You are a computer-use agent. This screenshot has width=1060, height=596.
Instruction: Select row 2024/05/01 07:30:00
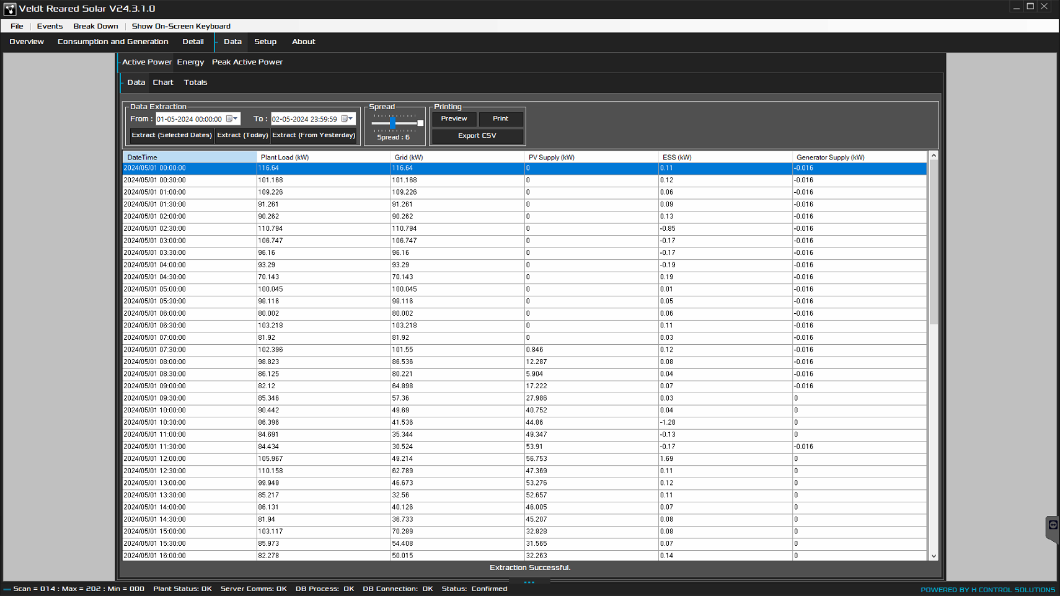(x=524, y=350)
